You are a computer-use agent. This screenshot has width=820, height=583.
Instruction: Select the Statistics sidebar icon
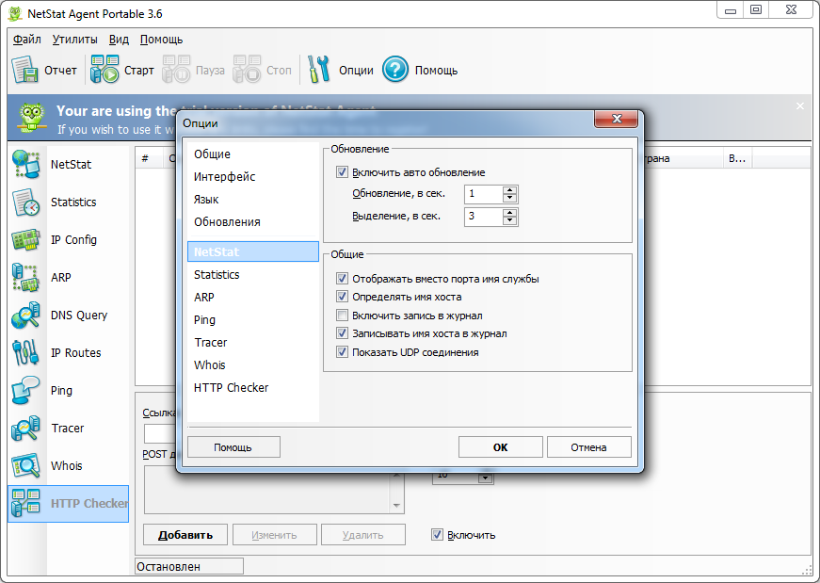point(25,202)
